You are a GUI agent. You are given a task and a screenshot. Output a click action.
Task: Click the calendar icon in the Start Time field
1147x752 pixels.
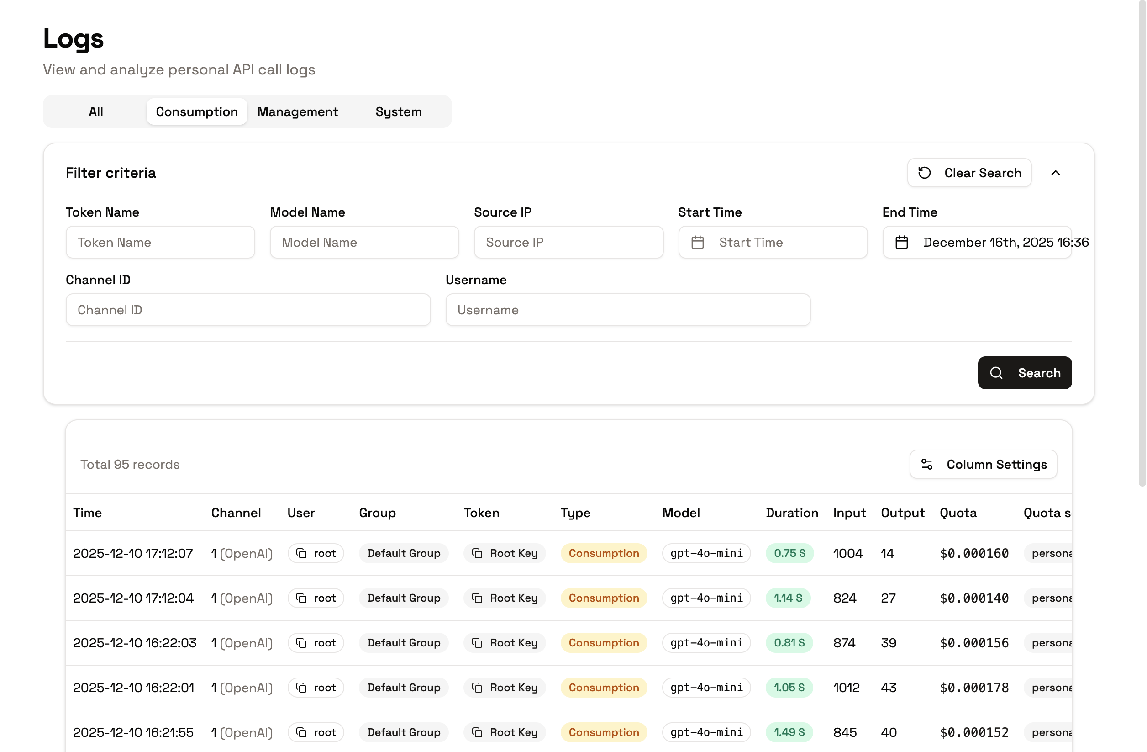(698, 242)
